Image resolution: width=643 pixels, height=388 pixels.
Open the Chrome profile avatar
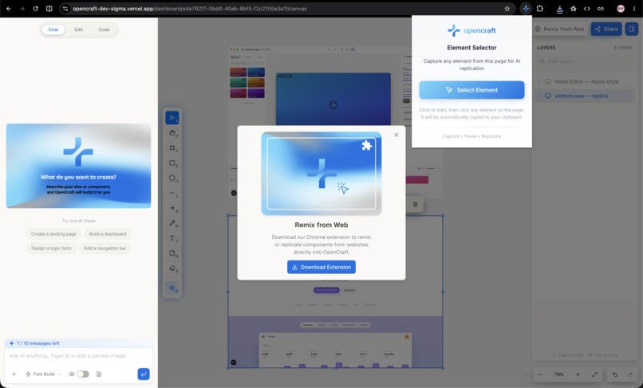tap(621, 9)
